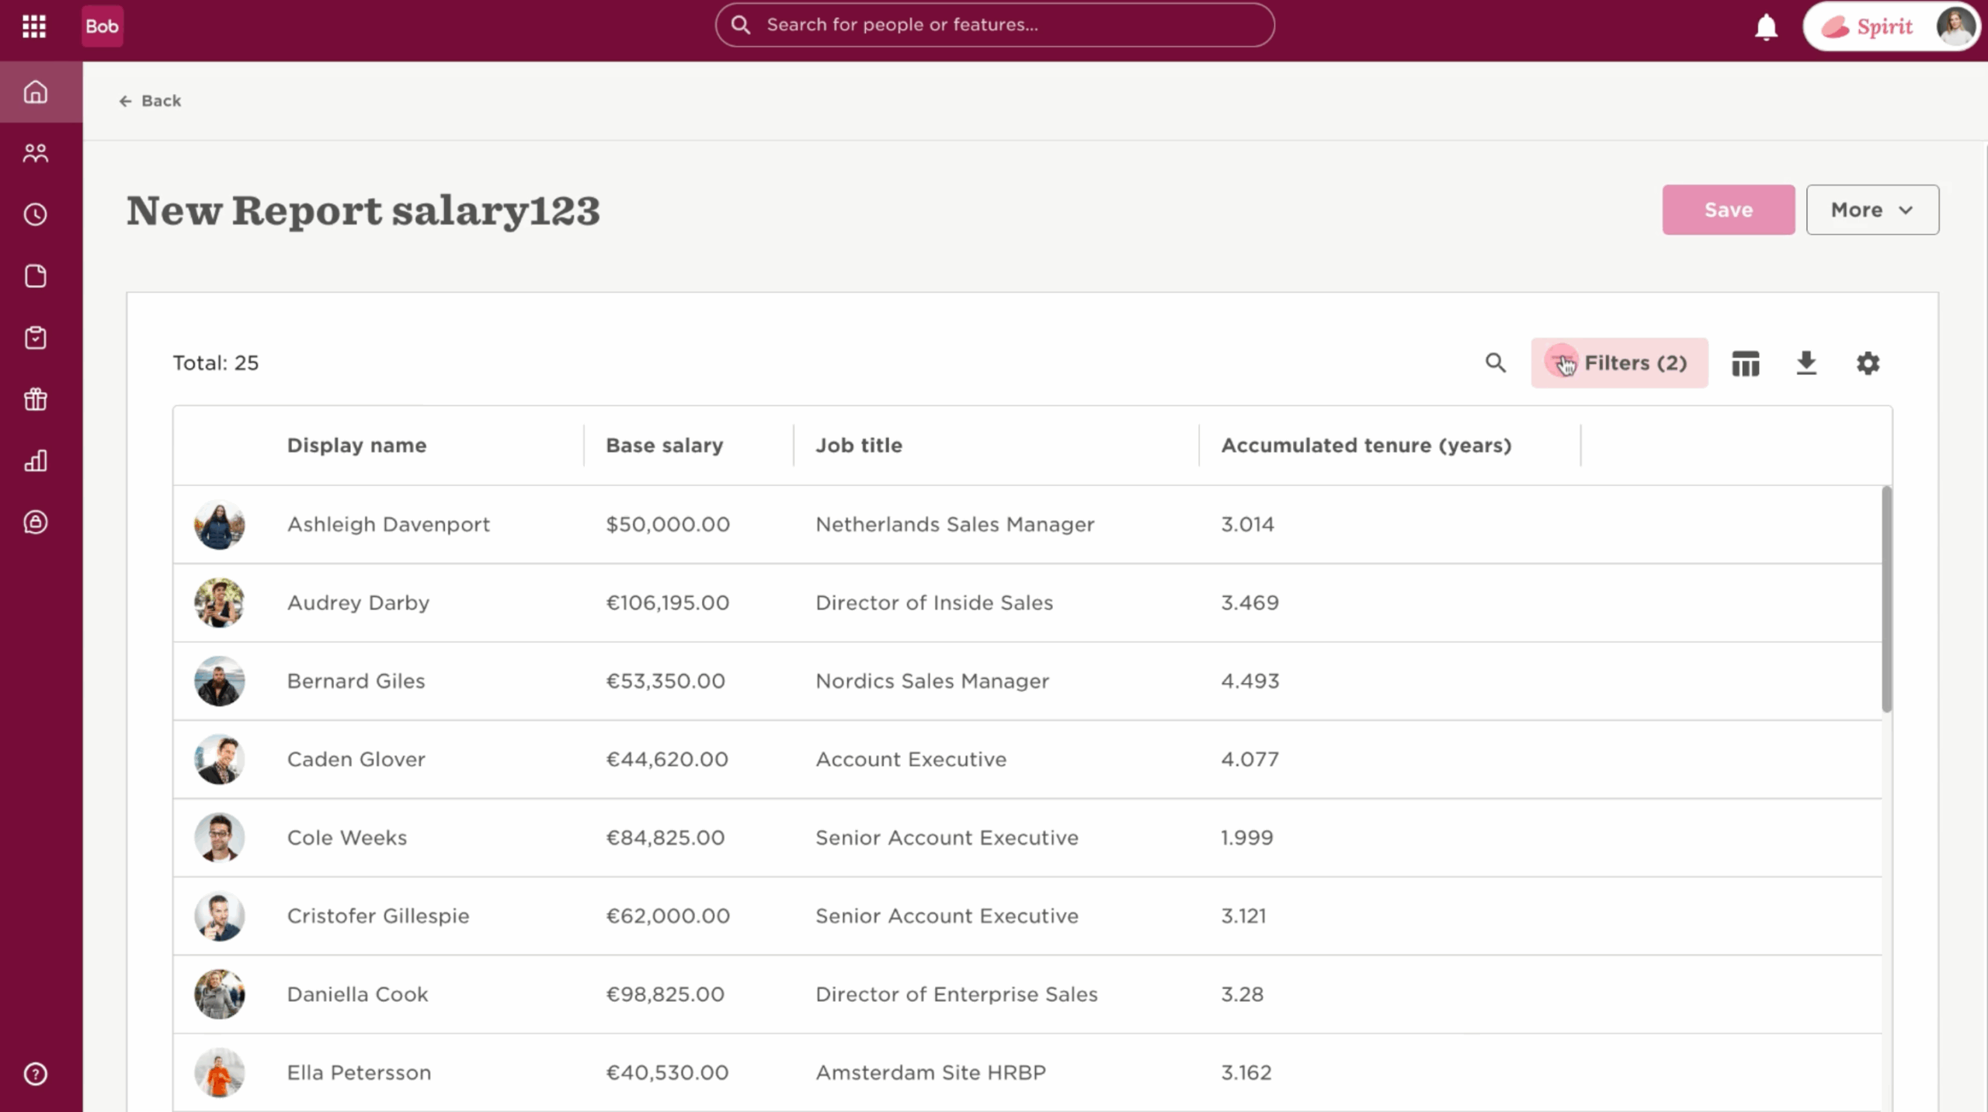
Task: Open Cole Weeks's avatar
Action: [x=220, y=838]
